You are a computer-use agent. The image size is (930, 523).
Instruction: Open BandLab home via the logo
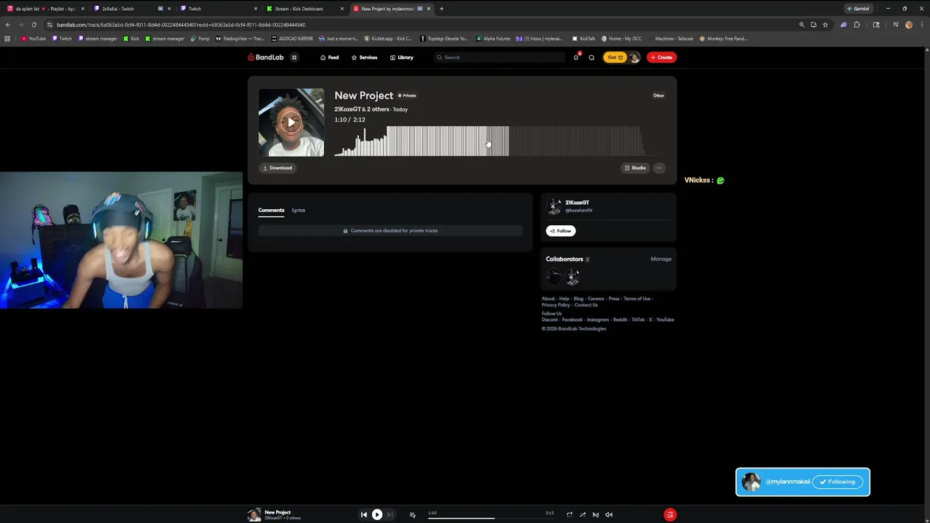pos(265,57)
